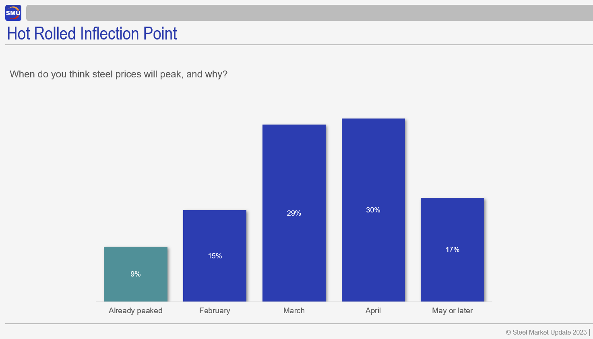Viewport: 593px width, 339px height.
Task: Select the 'Hot Rolled Inflection Point' title
Action: pyautogui.click(x=92, y=33)
